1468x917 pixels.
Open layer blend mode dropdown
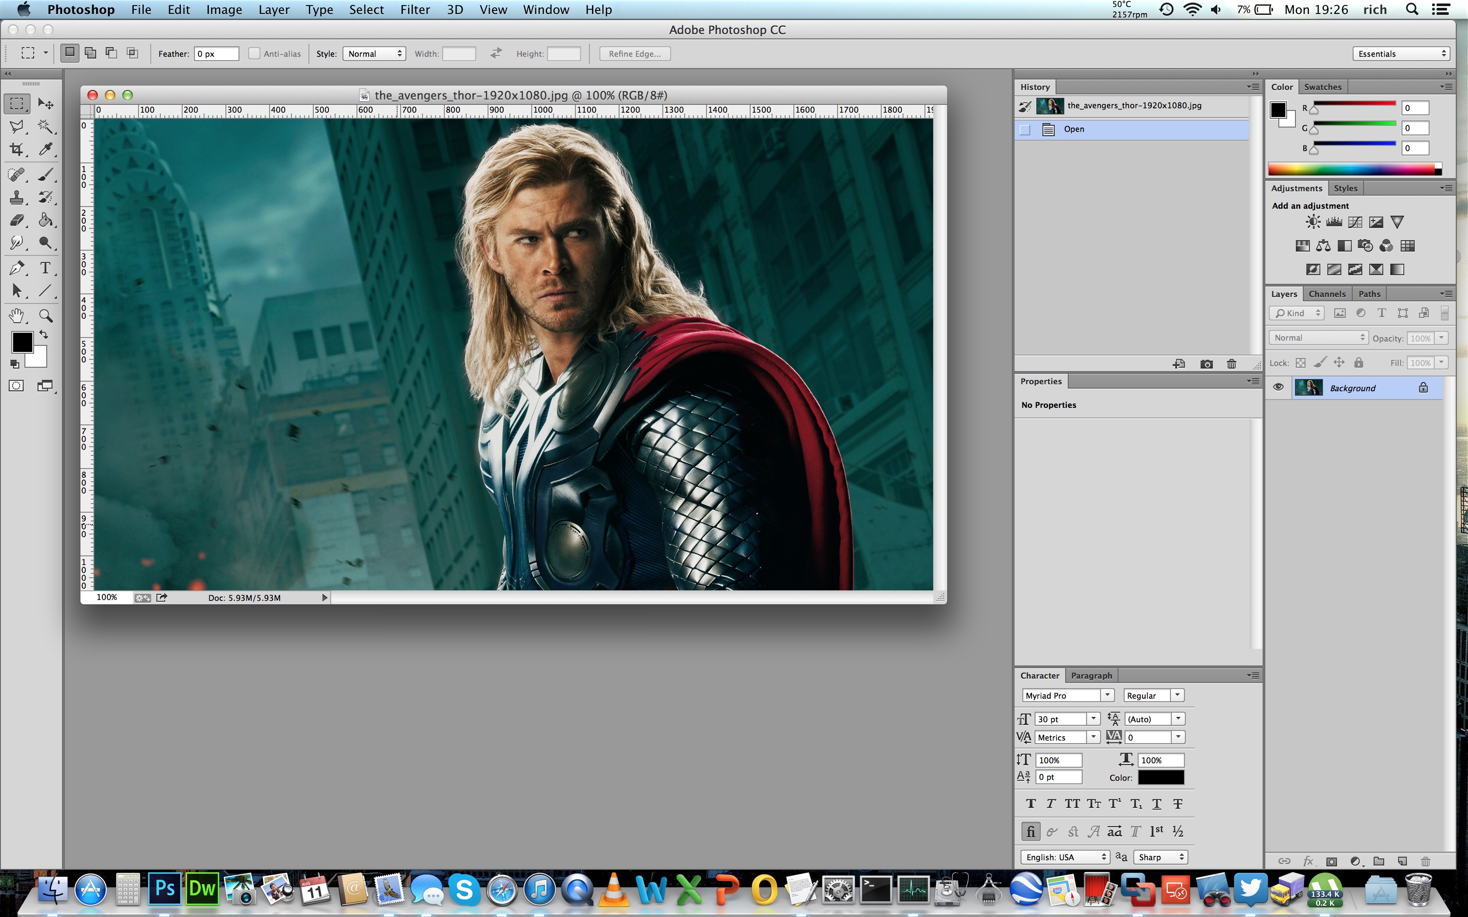point(1318,338)
